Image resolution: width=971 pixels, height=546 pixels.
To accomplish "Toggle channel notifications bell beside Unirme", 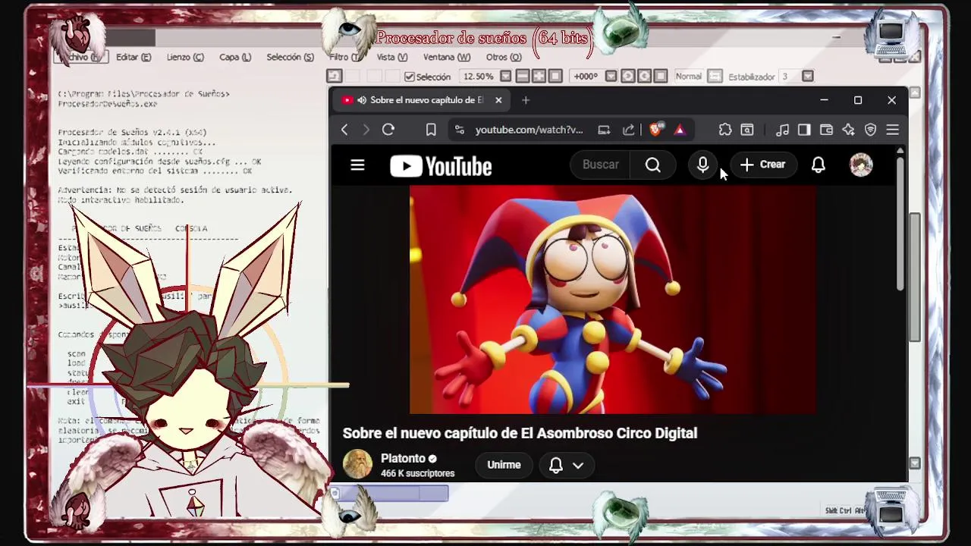I will [x=556, y=465].
